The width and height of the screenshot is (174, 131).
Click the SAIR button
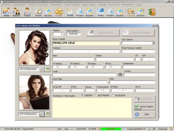coord(145,115)
